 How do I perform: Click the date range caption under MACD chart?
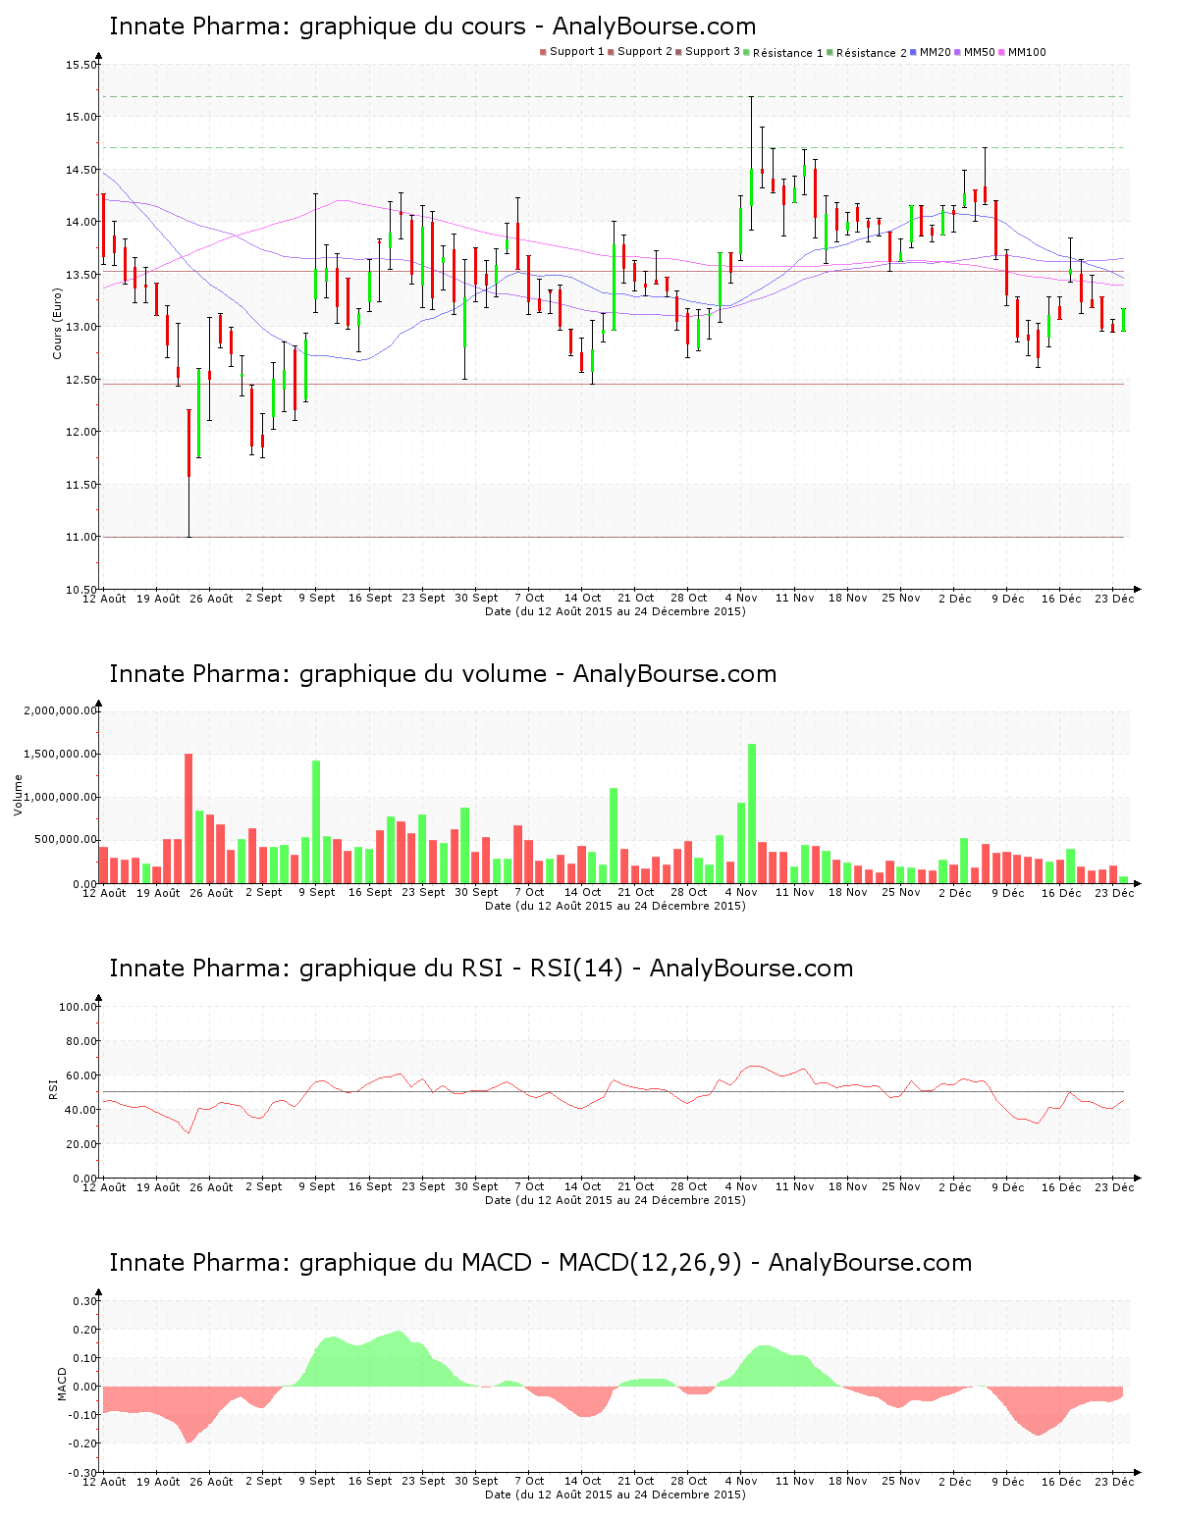[x=616, y=1495]
